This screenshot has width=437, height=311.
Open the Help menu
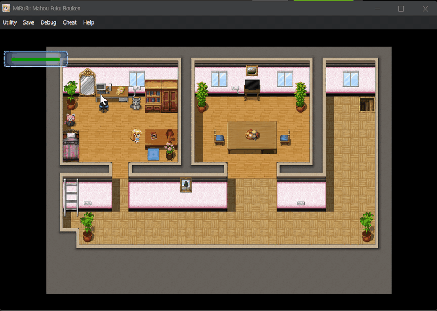point(88,22)
